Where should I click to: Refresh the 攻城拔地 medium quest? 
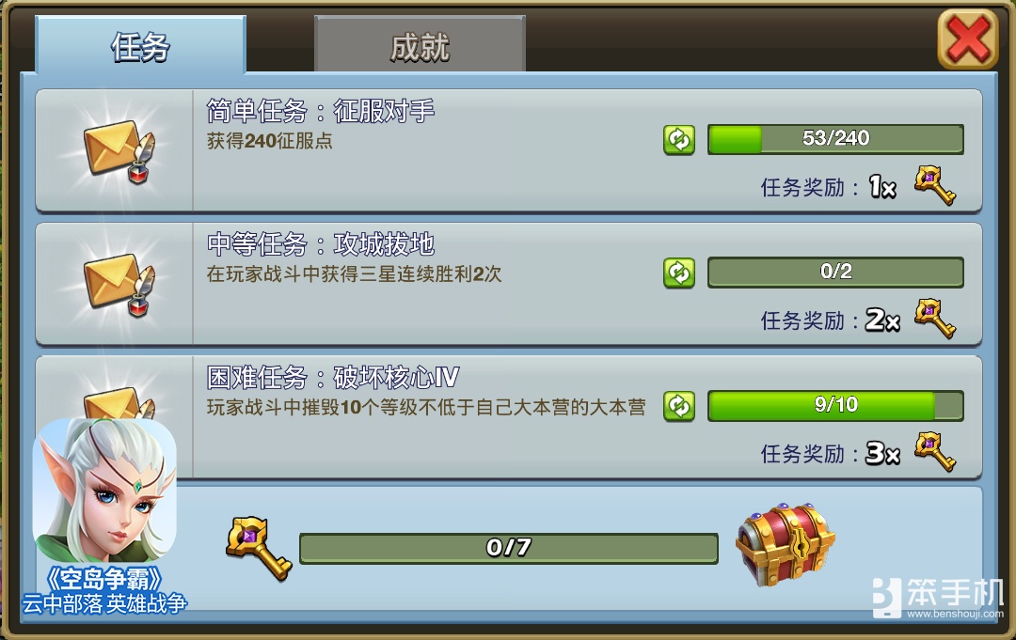point(679,273)
